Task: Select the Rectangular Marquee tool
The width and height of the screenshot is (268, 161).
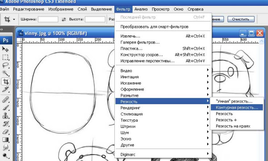Action: pos(5,57)
